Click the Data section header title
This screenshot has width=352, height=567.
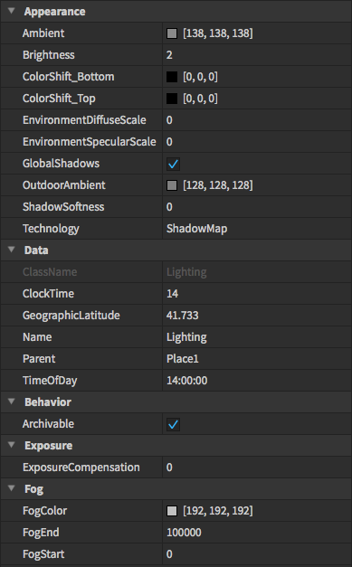click(36, 250)
